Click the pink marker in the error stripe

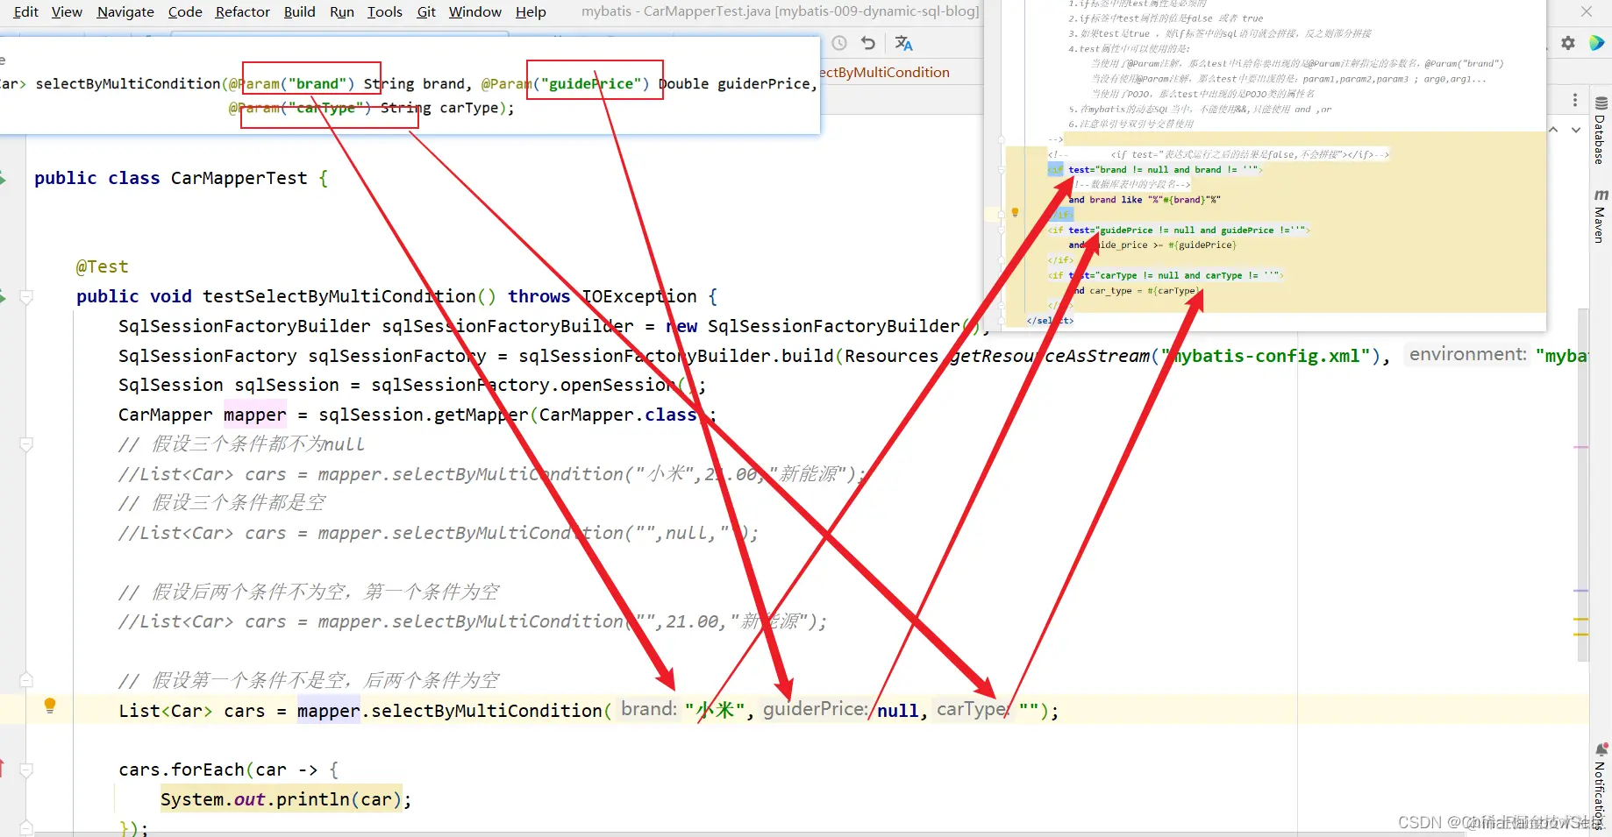pyautogui.click(x=1581, y=447)
